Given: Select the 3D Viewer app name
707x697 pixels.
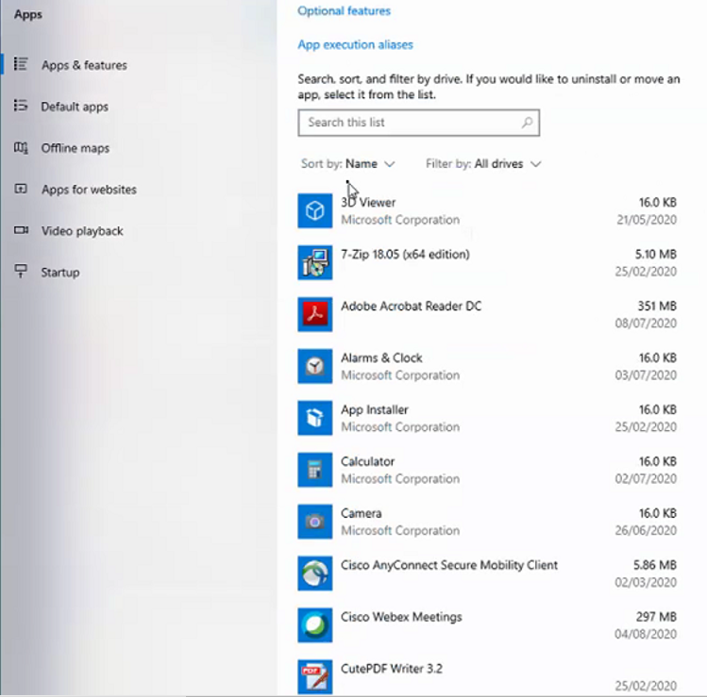Looking at the screenshot, I should click(x=368, y=202).
